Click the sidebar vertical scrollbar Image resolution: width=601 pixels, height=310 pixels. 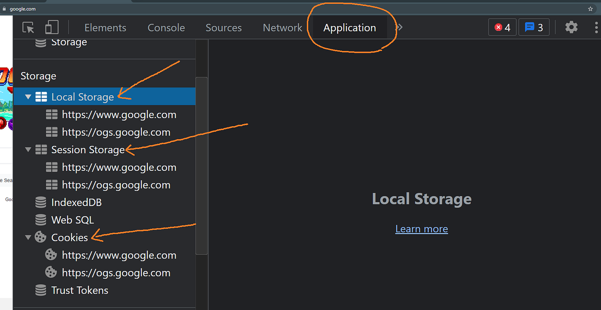pos(202,166)
